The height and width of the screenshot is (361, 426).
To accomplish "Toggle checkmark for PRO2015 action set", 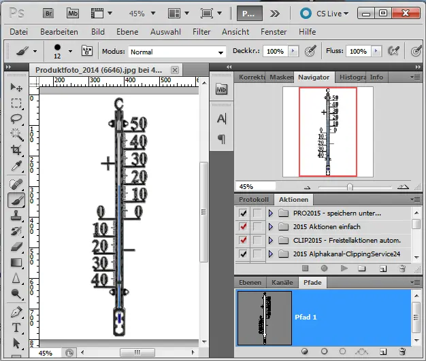I will [244, 213].
